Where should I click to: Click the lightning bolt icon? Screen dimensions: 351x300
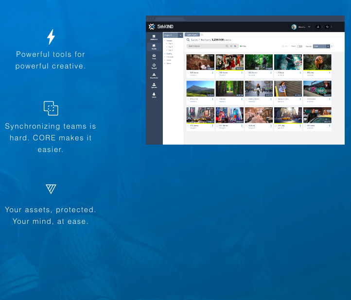(x=51, y=37)
